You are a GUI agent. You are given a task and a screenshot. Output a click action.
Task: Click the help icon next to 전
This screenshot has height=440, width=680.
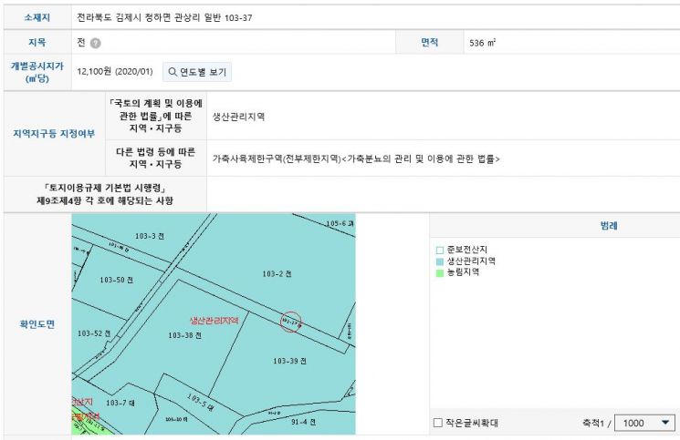[x=96, y=43]
